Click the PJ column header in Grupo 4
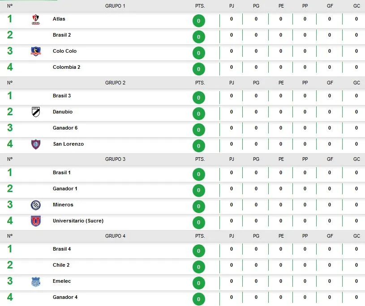The height and width of the screenshot is (306, 365). coord(232,236)
